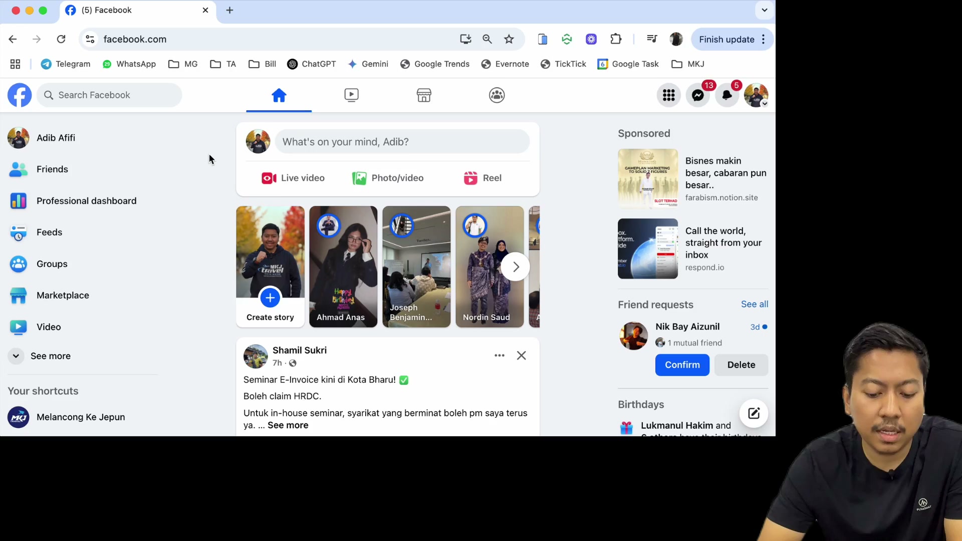Bookmark this tab with star icon
The width and height of the screenshot is (962, 541).
pyautogui.click(x=509, y=39)
